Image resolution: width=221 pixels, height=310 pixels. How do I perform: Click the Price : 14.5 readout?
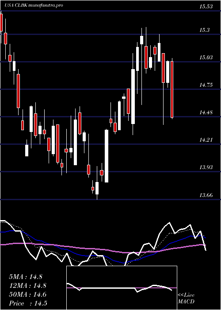pyautogui.click(x=28, y=303)
